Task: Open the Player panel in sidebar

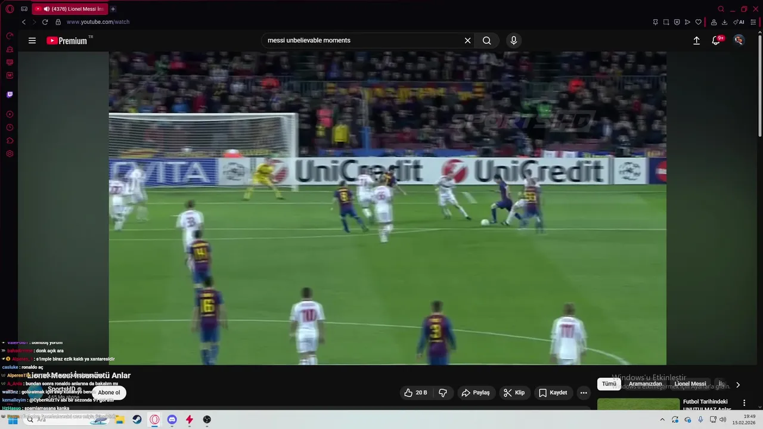Action: (x=10, y=114)
